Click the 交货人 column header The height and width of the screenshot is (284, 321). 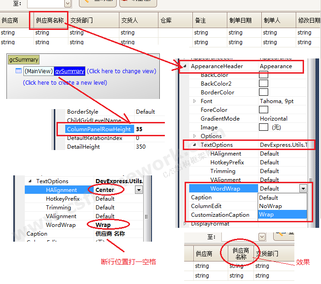click(130, 21)
